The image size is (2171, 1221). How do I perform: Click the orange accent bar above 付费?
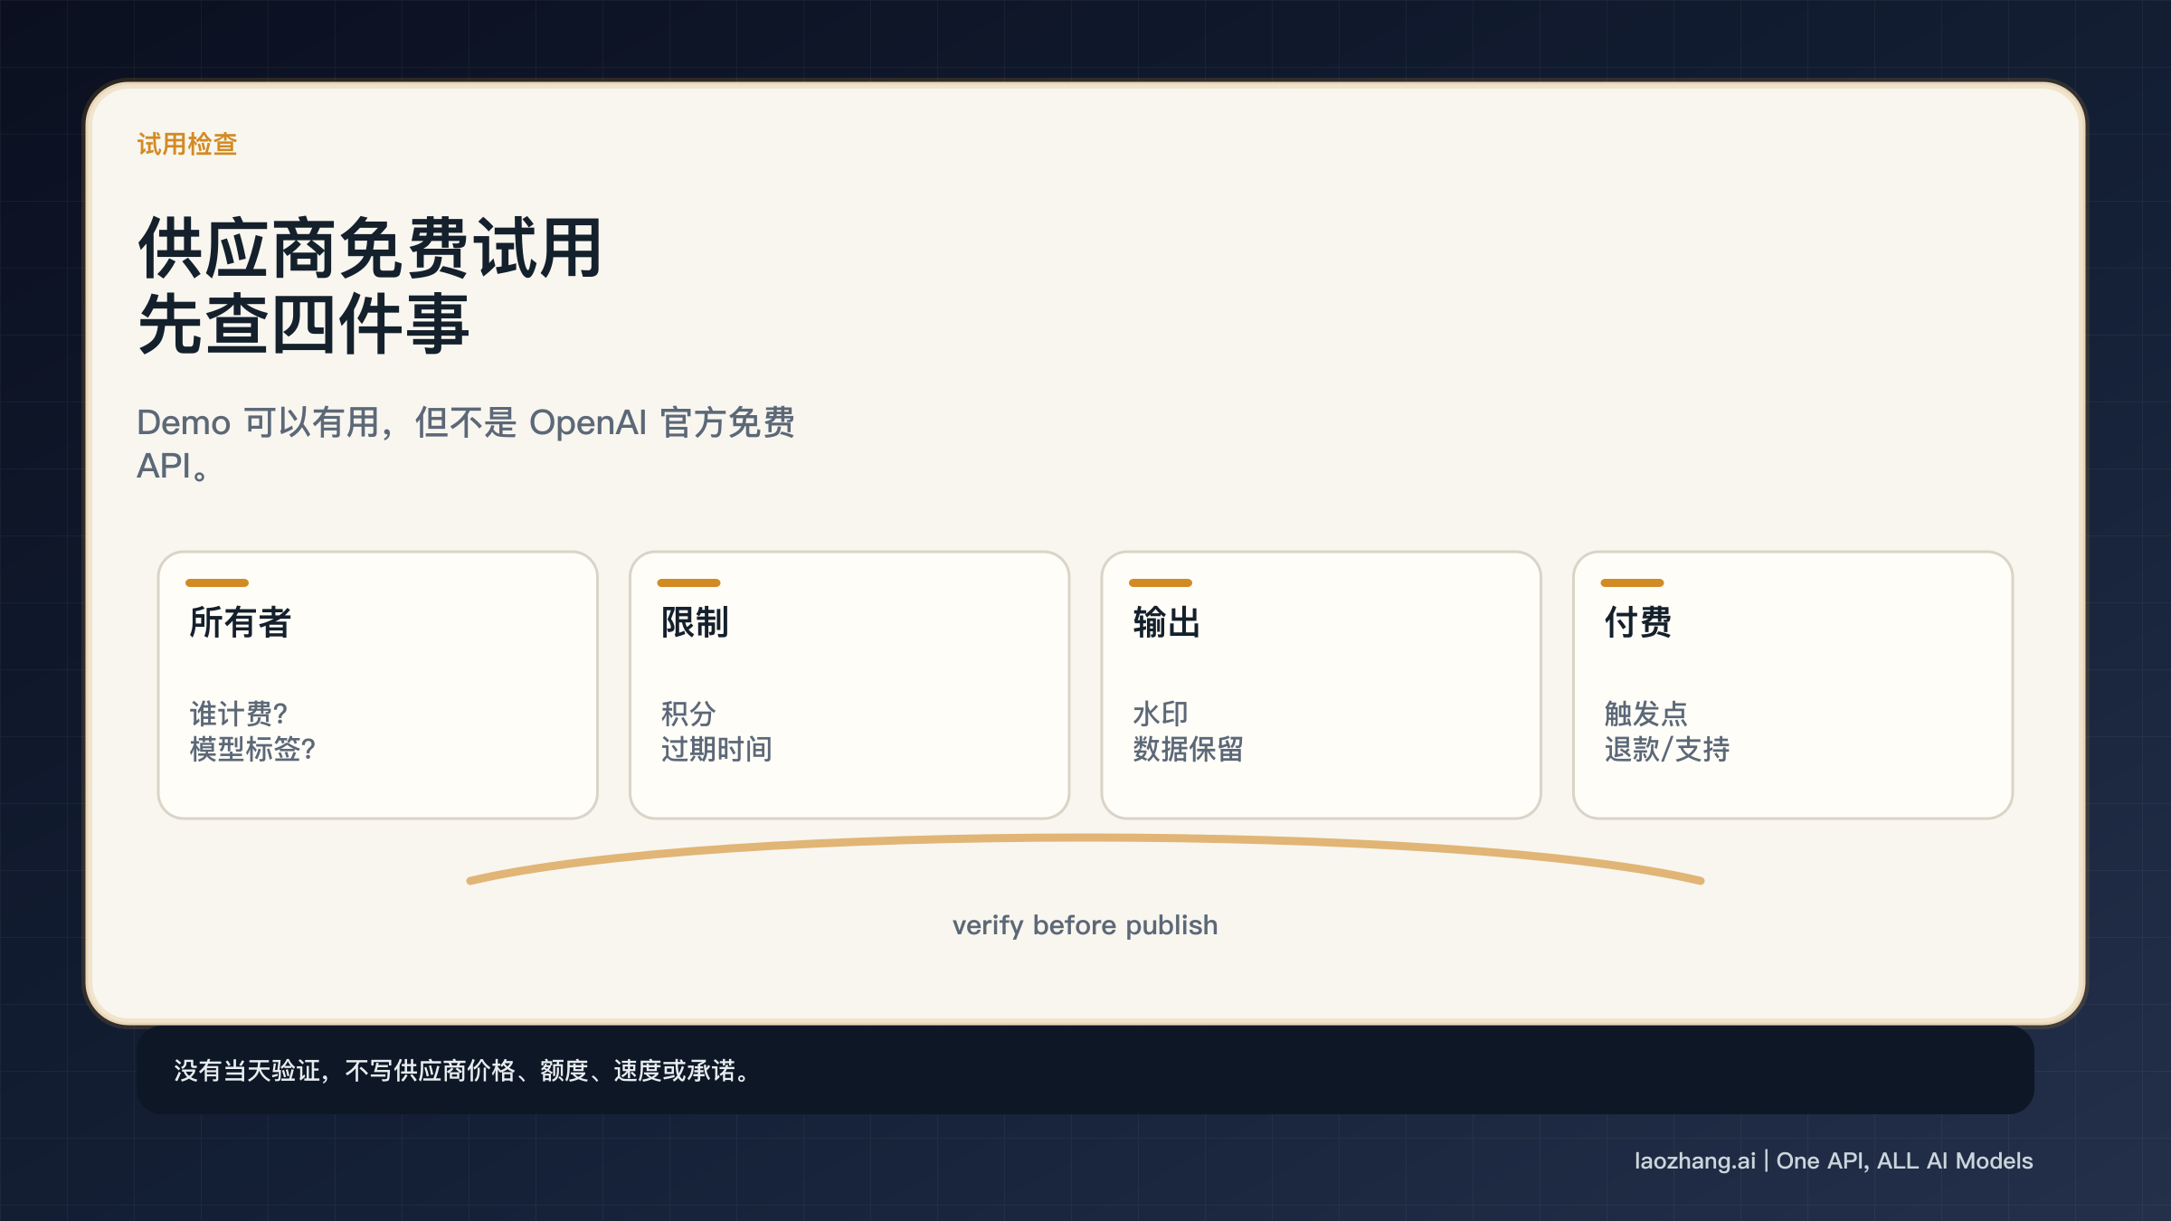pos(1635,584)
